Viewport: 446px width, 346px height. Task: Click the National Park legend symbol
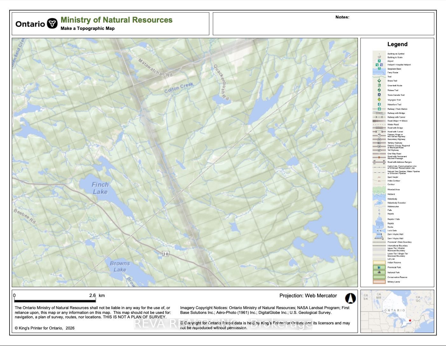(379, 273)
